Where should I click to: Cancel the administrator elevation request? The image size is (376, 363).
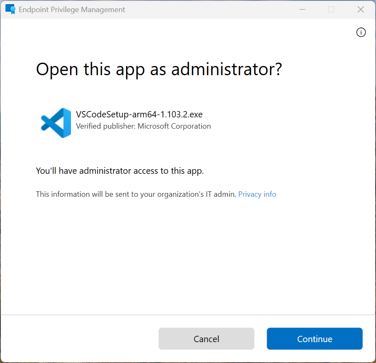click(206, 339)
